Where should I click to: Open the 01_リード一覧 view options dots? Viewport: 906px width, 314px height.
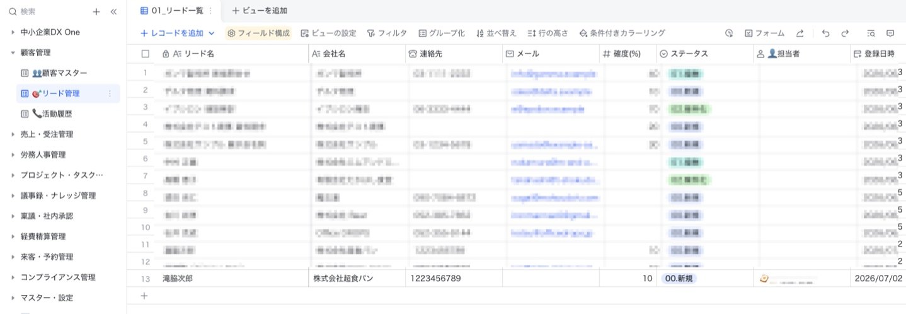click(x=210, y=11)
